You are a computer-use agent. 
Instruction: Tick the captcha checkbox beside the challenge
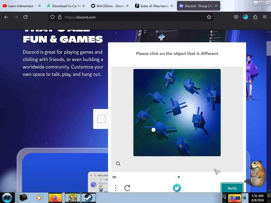[101, 119]
